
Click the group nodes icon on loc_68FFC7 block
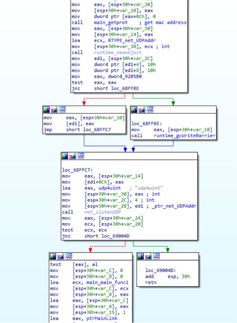tap(81, 156)
